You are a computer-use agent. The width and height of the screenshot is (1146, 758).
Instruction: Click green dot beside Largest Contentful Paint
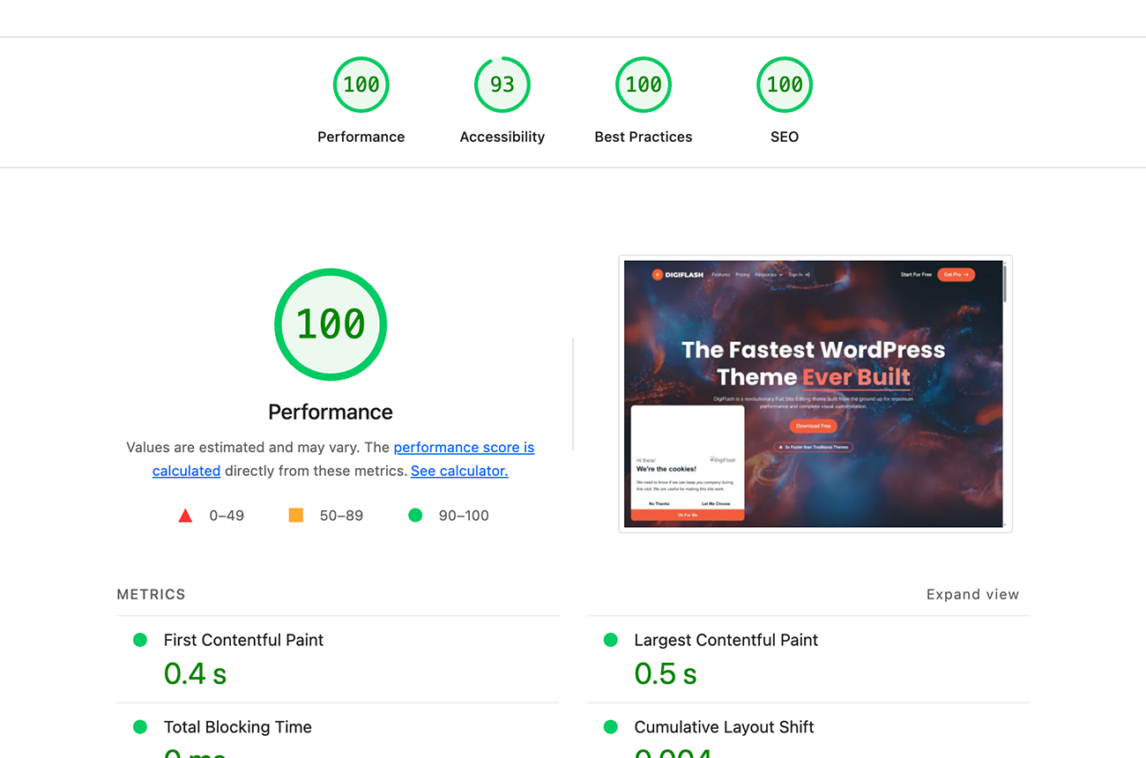pos(610,640)
